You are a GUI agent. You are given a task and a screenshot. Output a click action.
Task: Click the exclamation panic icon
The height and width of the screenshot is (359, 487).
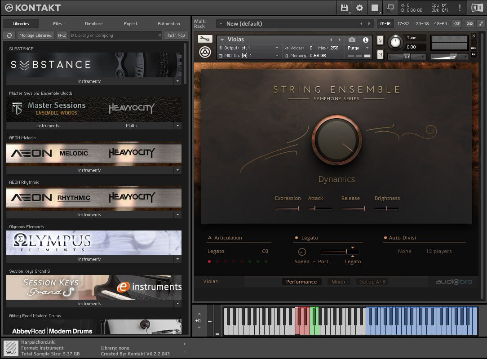click(460, 8)
